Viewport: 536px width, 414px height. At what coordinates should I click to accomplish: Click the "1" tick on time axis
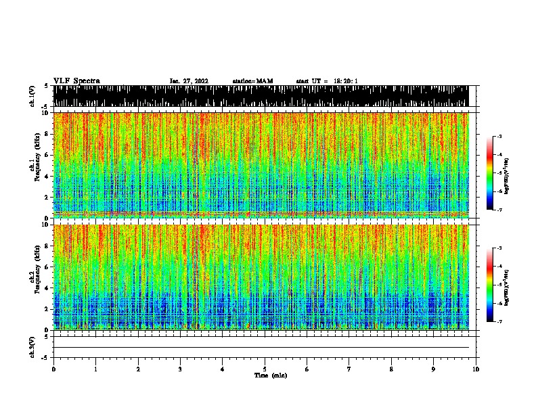(x=95, y=369)
